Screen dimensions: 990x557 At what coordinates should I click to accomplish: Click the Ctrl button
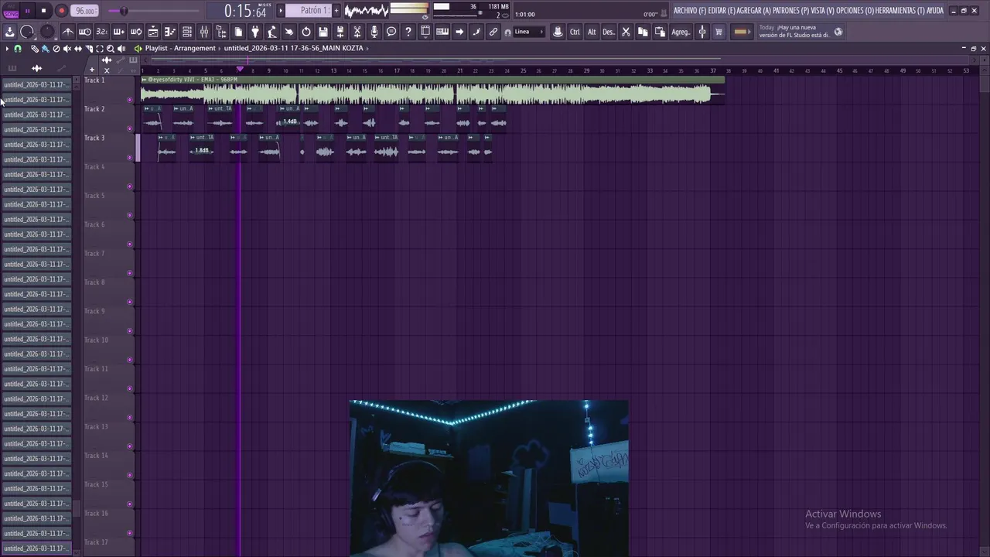(x=575, y=32)
